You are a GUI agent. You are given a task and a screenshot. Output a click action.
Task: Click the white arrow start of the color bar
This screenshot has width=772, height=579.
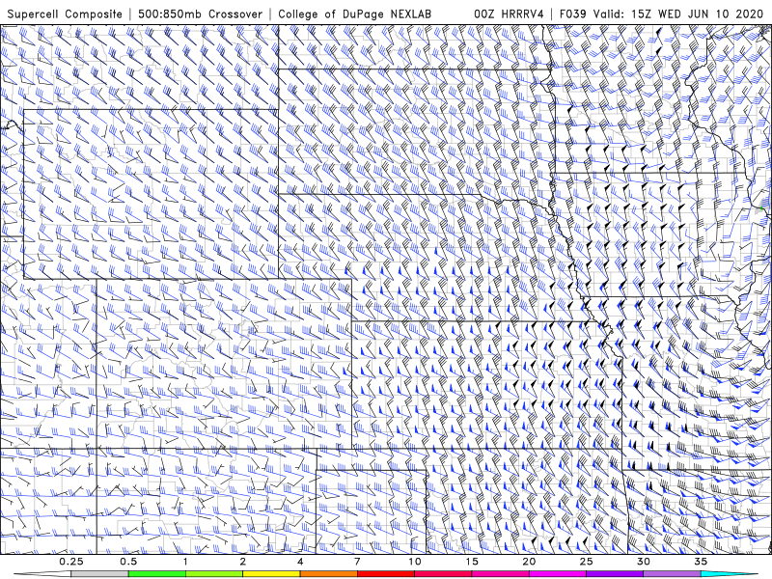42,574
